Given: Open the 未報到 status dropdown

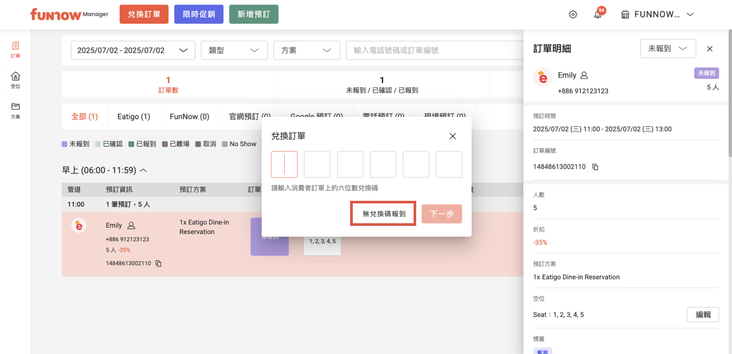Looking at the screenshot, I should pos(668,49).
